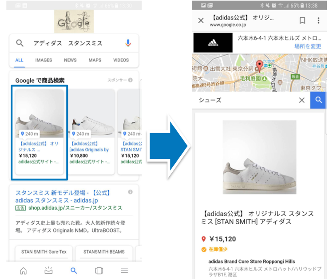Tap the microphone voice search icon
Viewport: 333px width, 279px height.
pyautogui.click(x=128, y=43)
